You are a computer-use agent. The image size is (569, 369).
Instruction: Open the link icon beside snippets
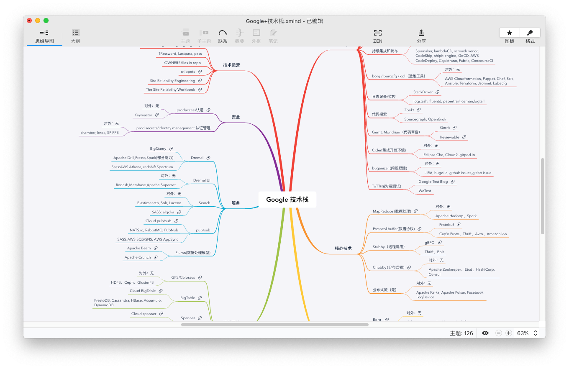(200, 72)
